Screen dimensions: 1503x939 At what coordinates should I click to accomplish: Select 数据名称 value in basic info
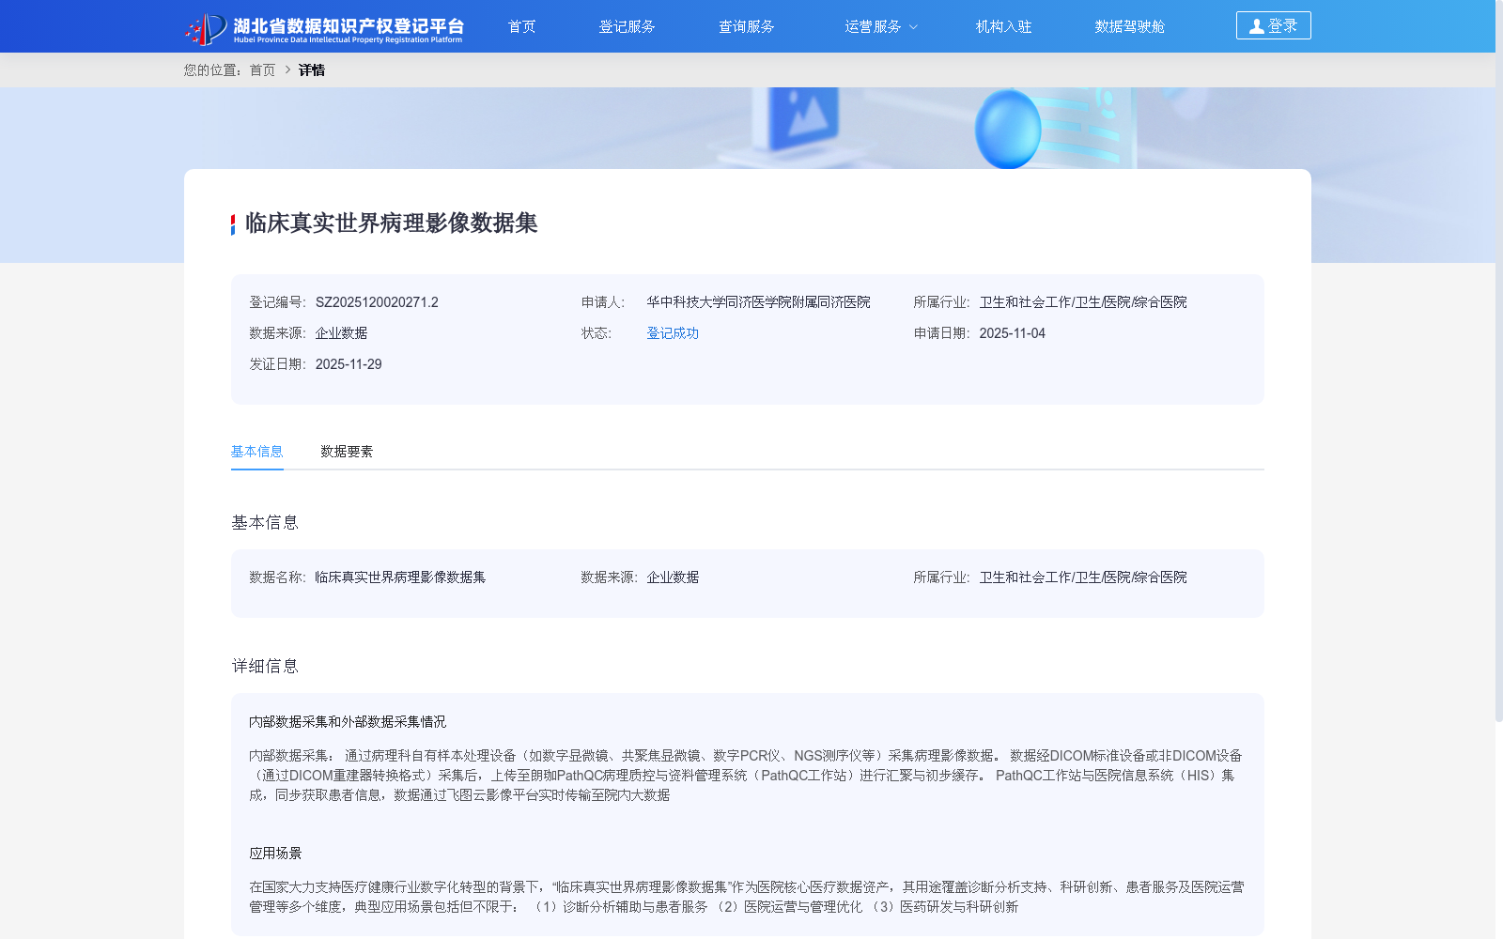pyautogui.click(x=400, y=577)
